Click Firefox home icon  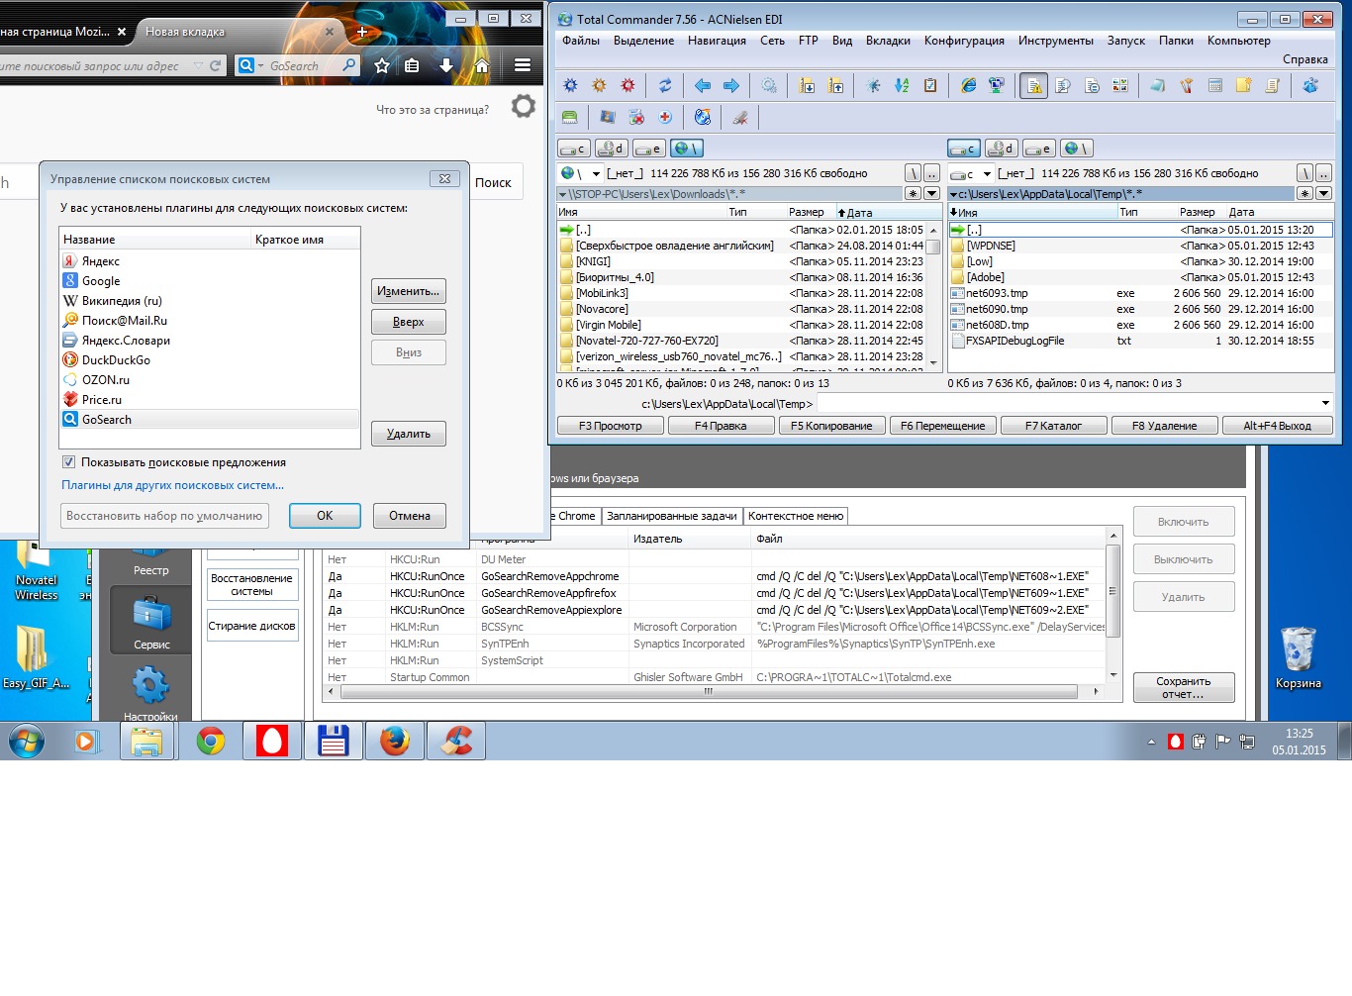[482, 65]
